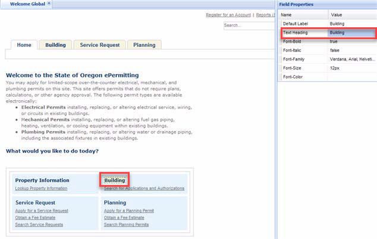Image resolution: width=377 pixels, height=239 pixels.
Task: Click the Search Service Requests link
Action: (39, 225)
